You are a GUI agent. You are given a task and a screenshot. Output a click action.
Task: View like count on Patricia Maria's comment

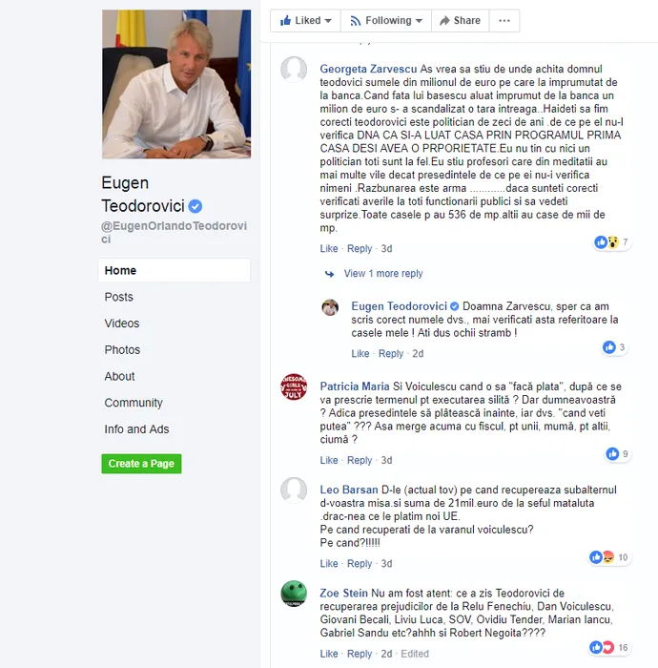618,454
